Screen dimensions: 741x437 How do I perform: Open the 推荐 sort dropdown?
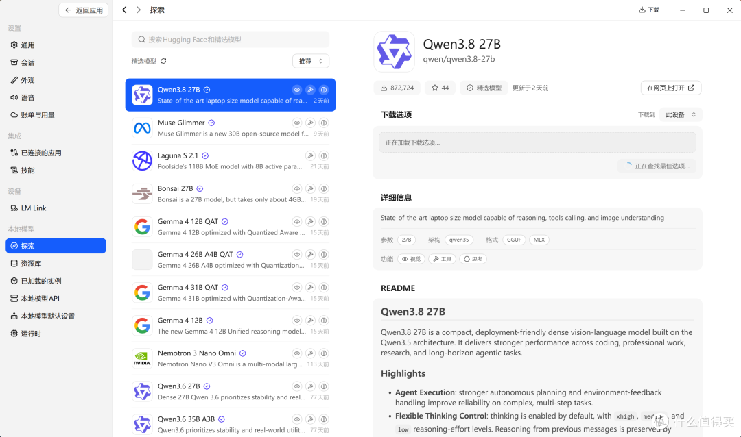tap(311, 61)
